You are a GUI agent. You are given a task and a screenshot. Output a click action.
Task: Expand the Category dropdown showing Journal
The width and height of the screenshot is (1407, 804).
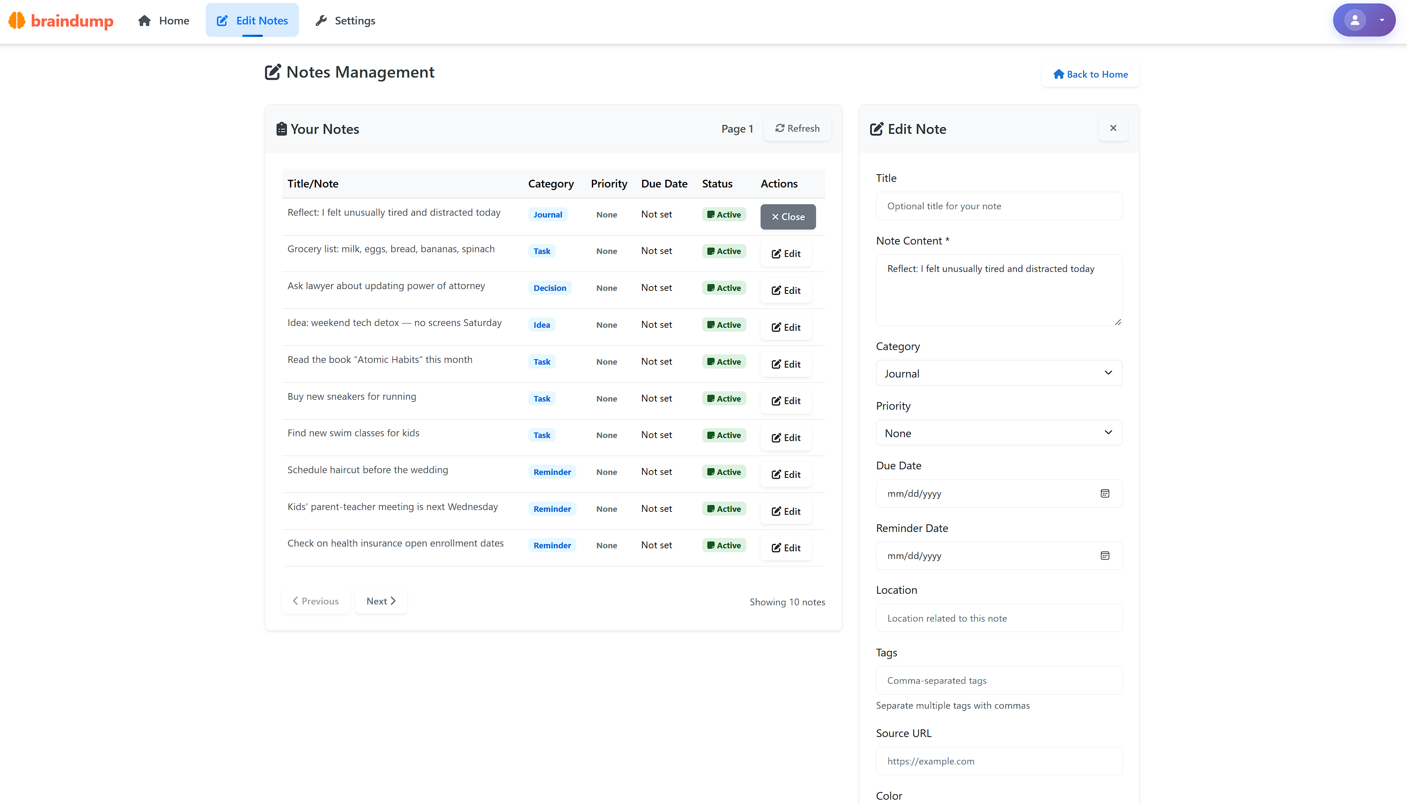tap(998, 373)
